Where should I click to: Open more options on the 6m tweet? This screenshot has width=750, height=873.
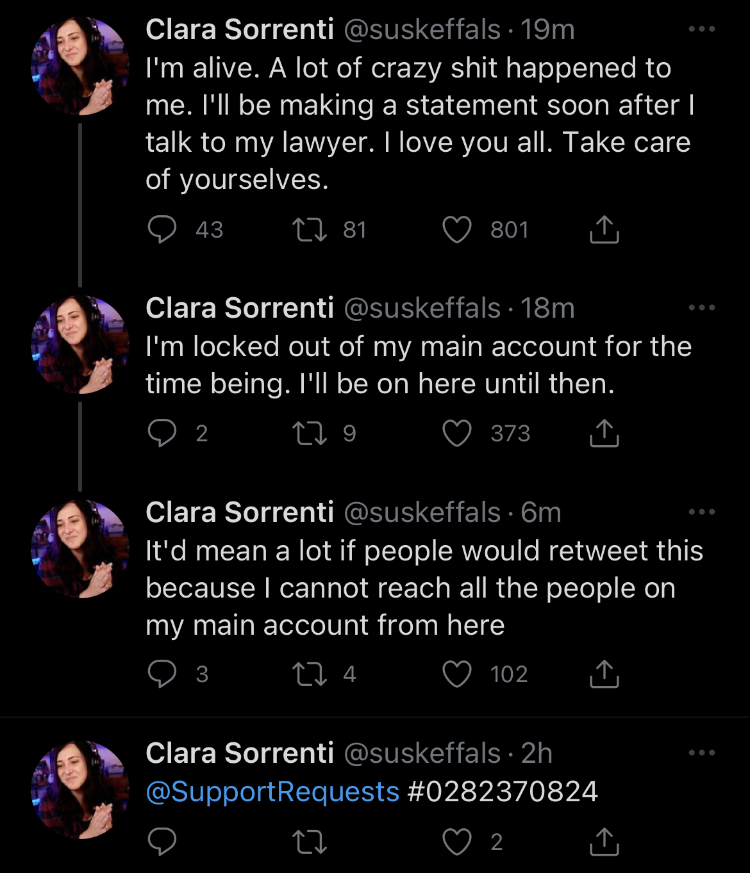[x=702, y=512]
